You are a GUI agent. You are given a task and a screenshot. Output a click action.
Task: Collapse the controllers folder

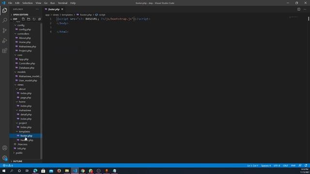(23, 34)
